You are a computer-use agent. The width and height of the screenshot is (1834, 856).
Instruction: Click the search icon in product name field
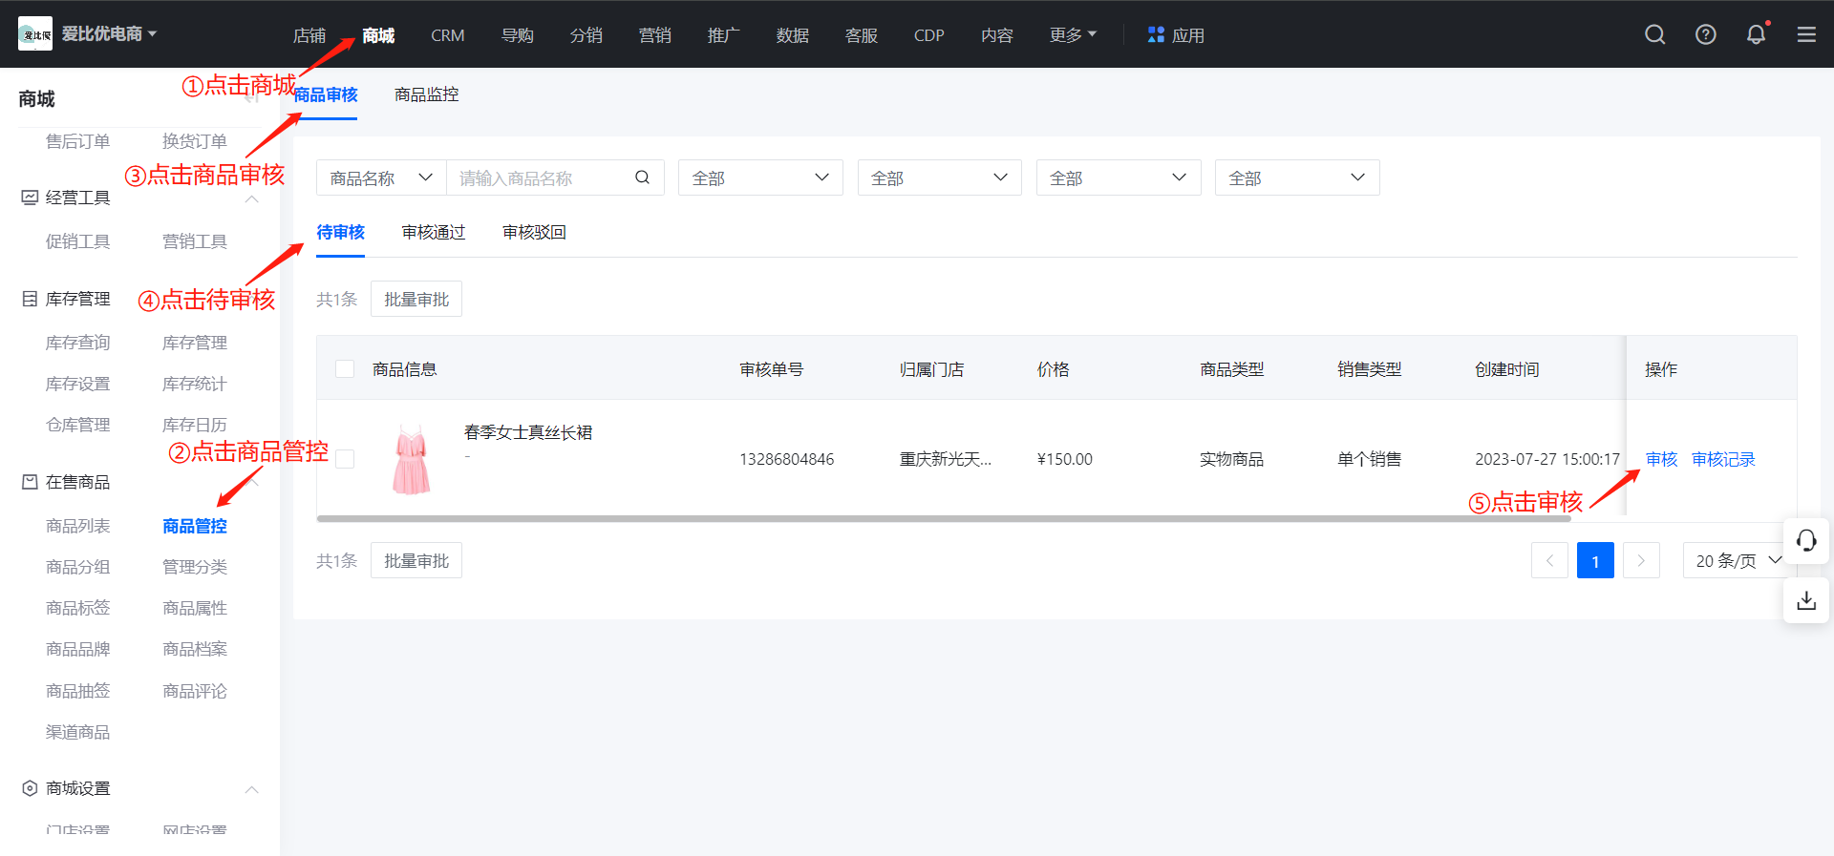point(642,177)
